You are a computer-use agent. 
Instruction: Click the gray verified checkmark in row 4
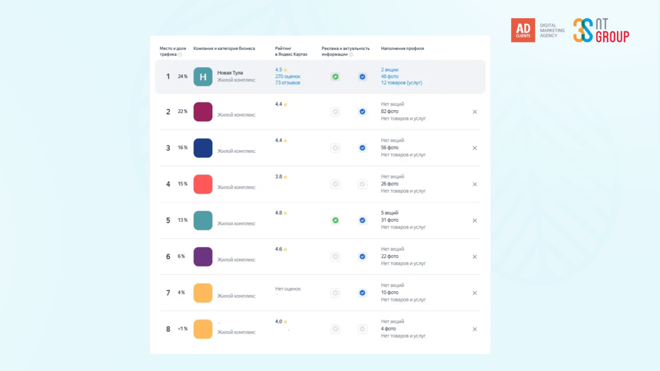coord(362,184)
